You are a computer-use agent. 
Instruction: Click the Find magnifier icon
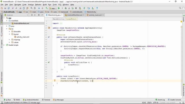pyautogui.click(x=32, y=8)
